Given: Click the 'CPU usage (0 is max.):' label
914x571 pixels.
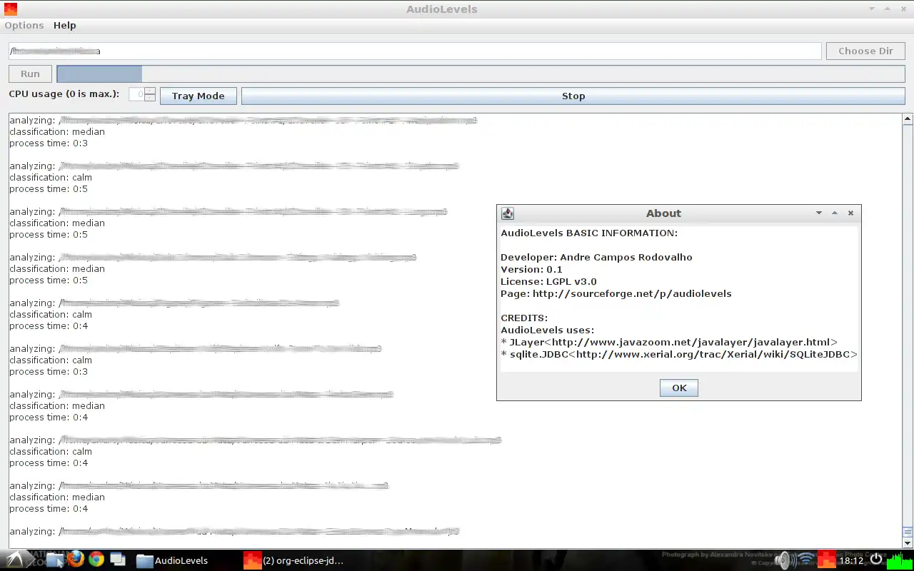Looking at the screenshot, I should point(64,94).
